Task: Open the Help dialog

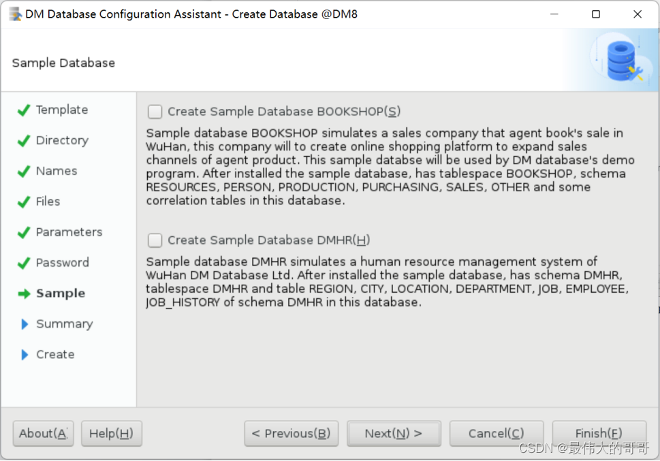Action: pyautogui.click(x=111, y=433)
